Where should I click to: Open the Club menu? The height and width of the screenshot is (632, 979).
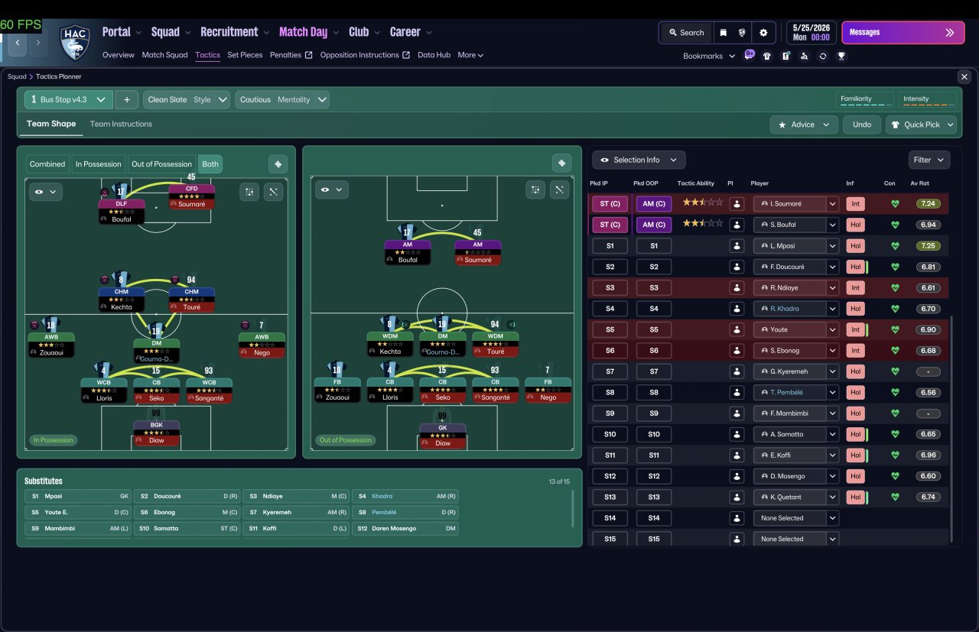click(x=364, y=32)
